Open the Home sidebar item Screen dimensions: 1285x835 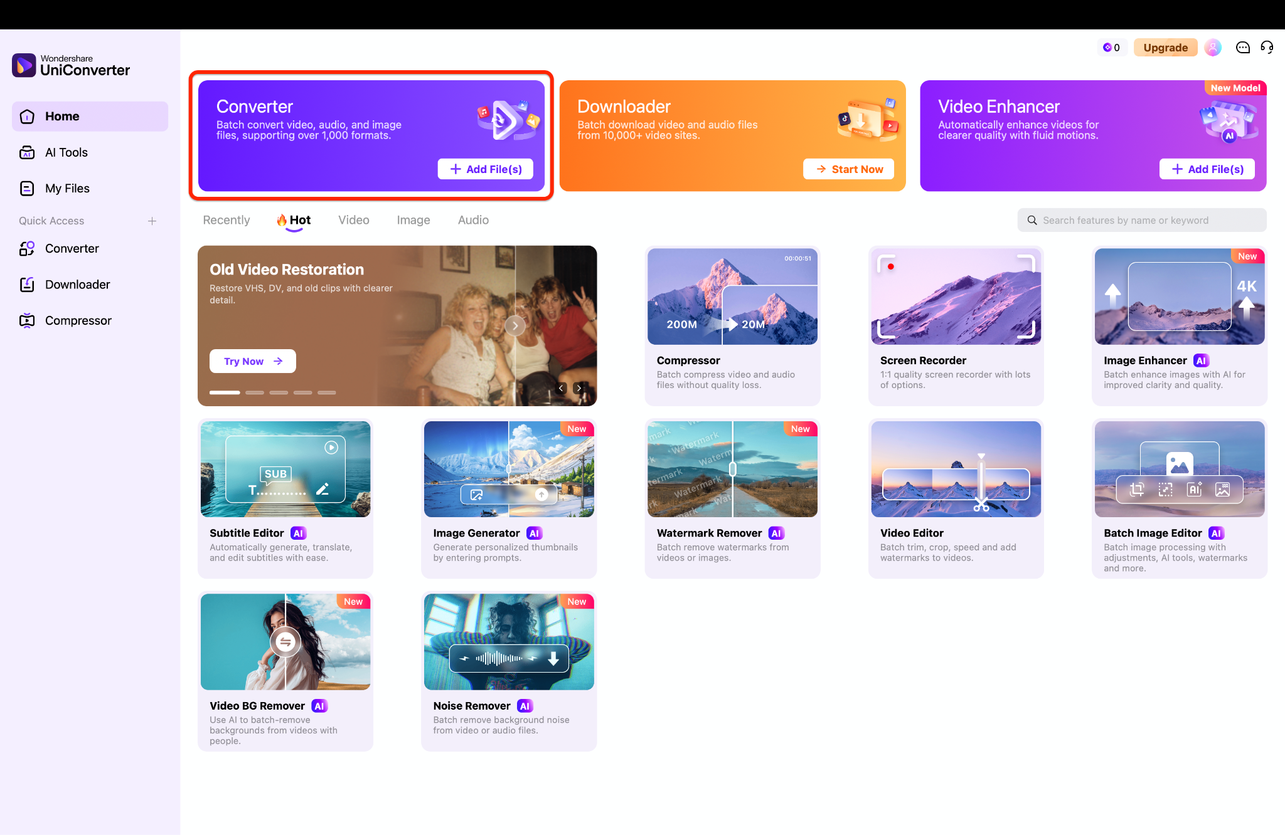click(90, 117)
